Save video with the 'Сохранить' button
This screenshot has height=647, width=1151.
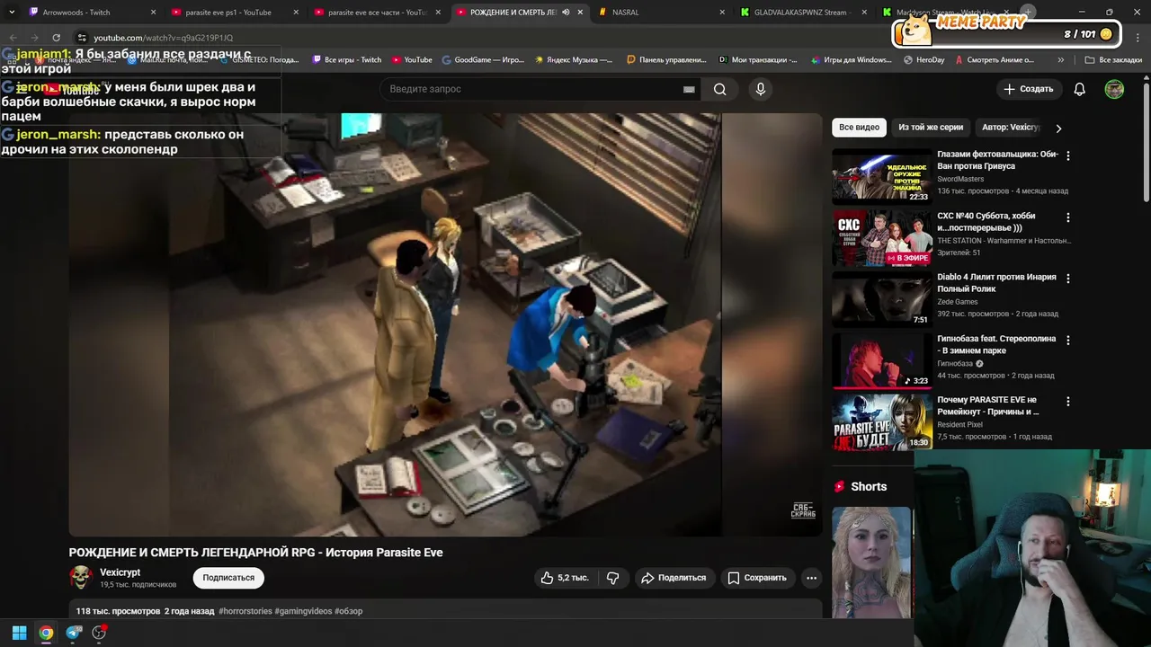pos(757,578)
